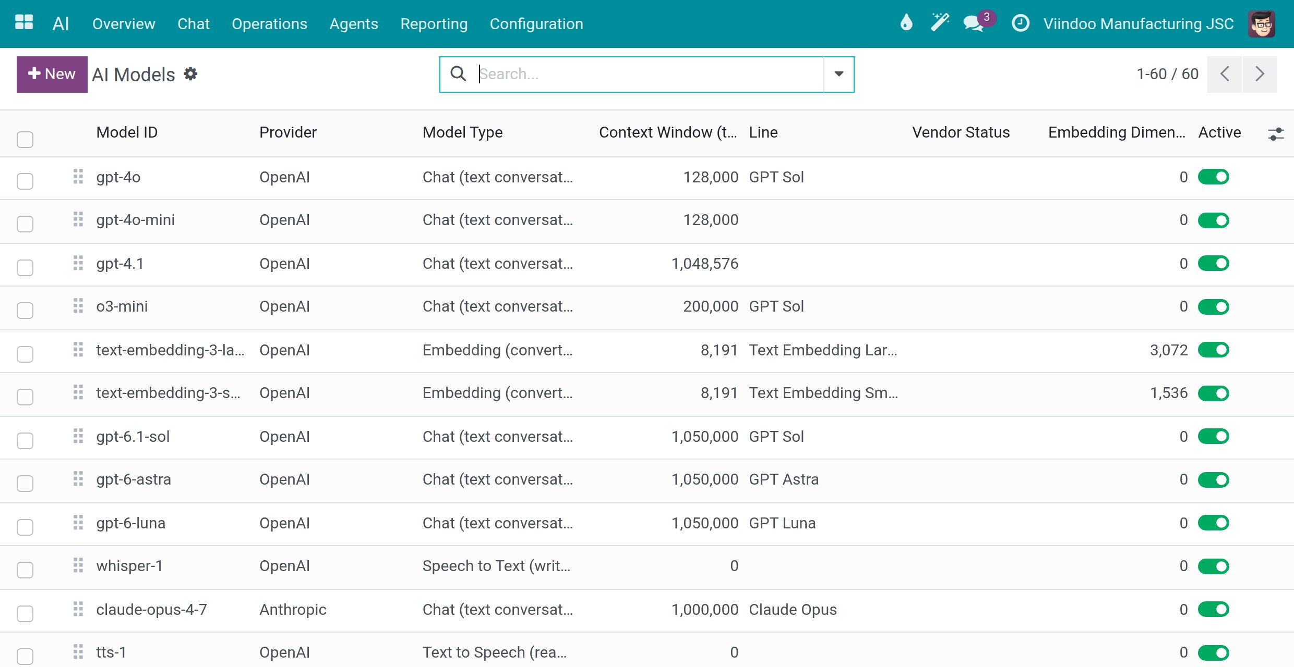Grab the drag handle for claude-opus-4-7 row
Screen dimensions: 1294x667
(78, 609)
